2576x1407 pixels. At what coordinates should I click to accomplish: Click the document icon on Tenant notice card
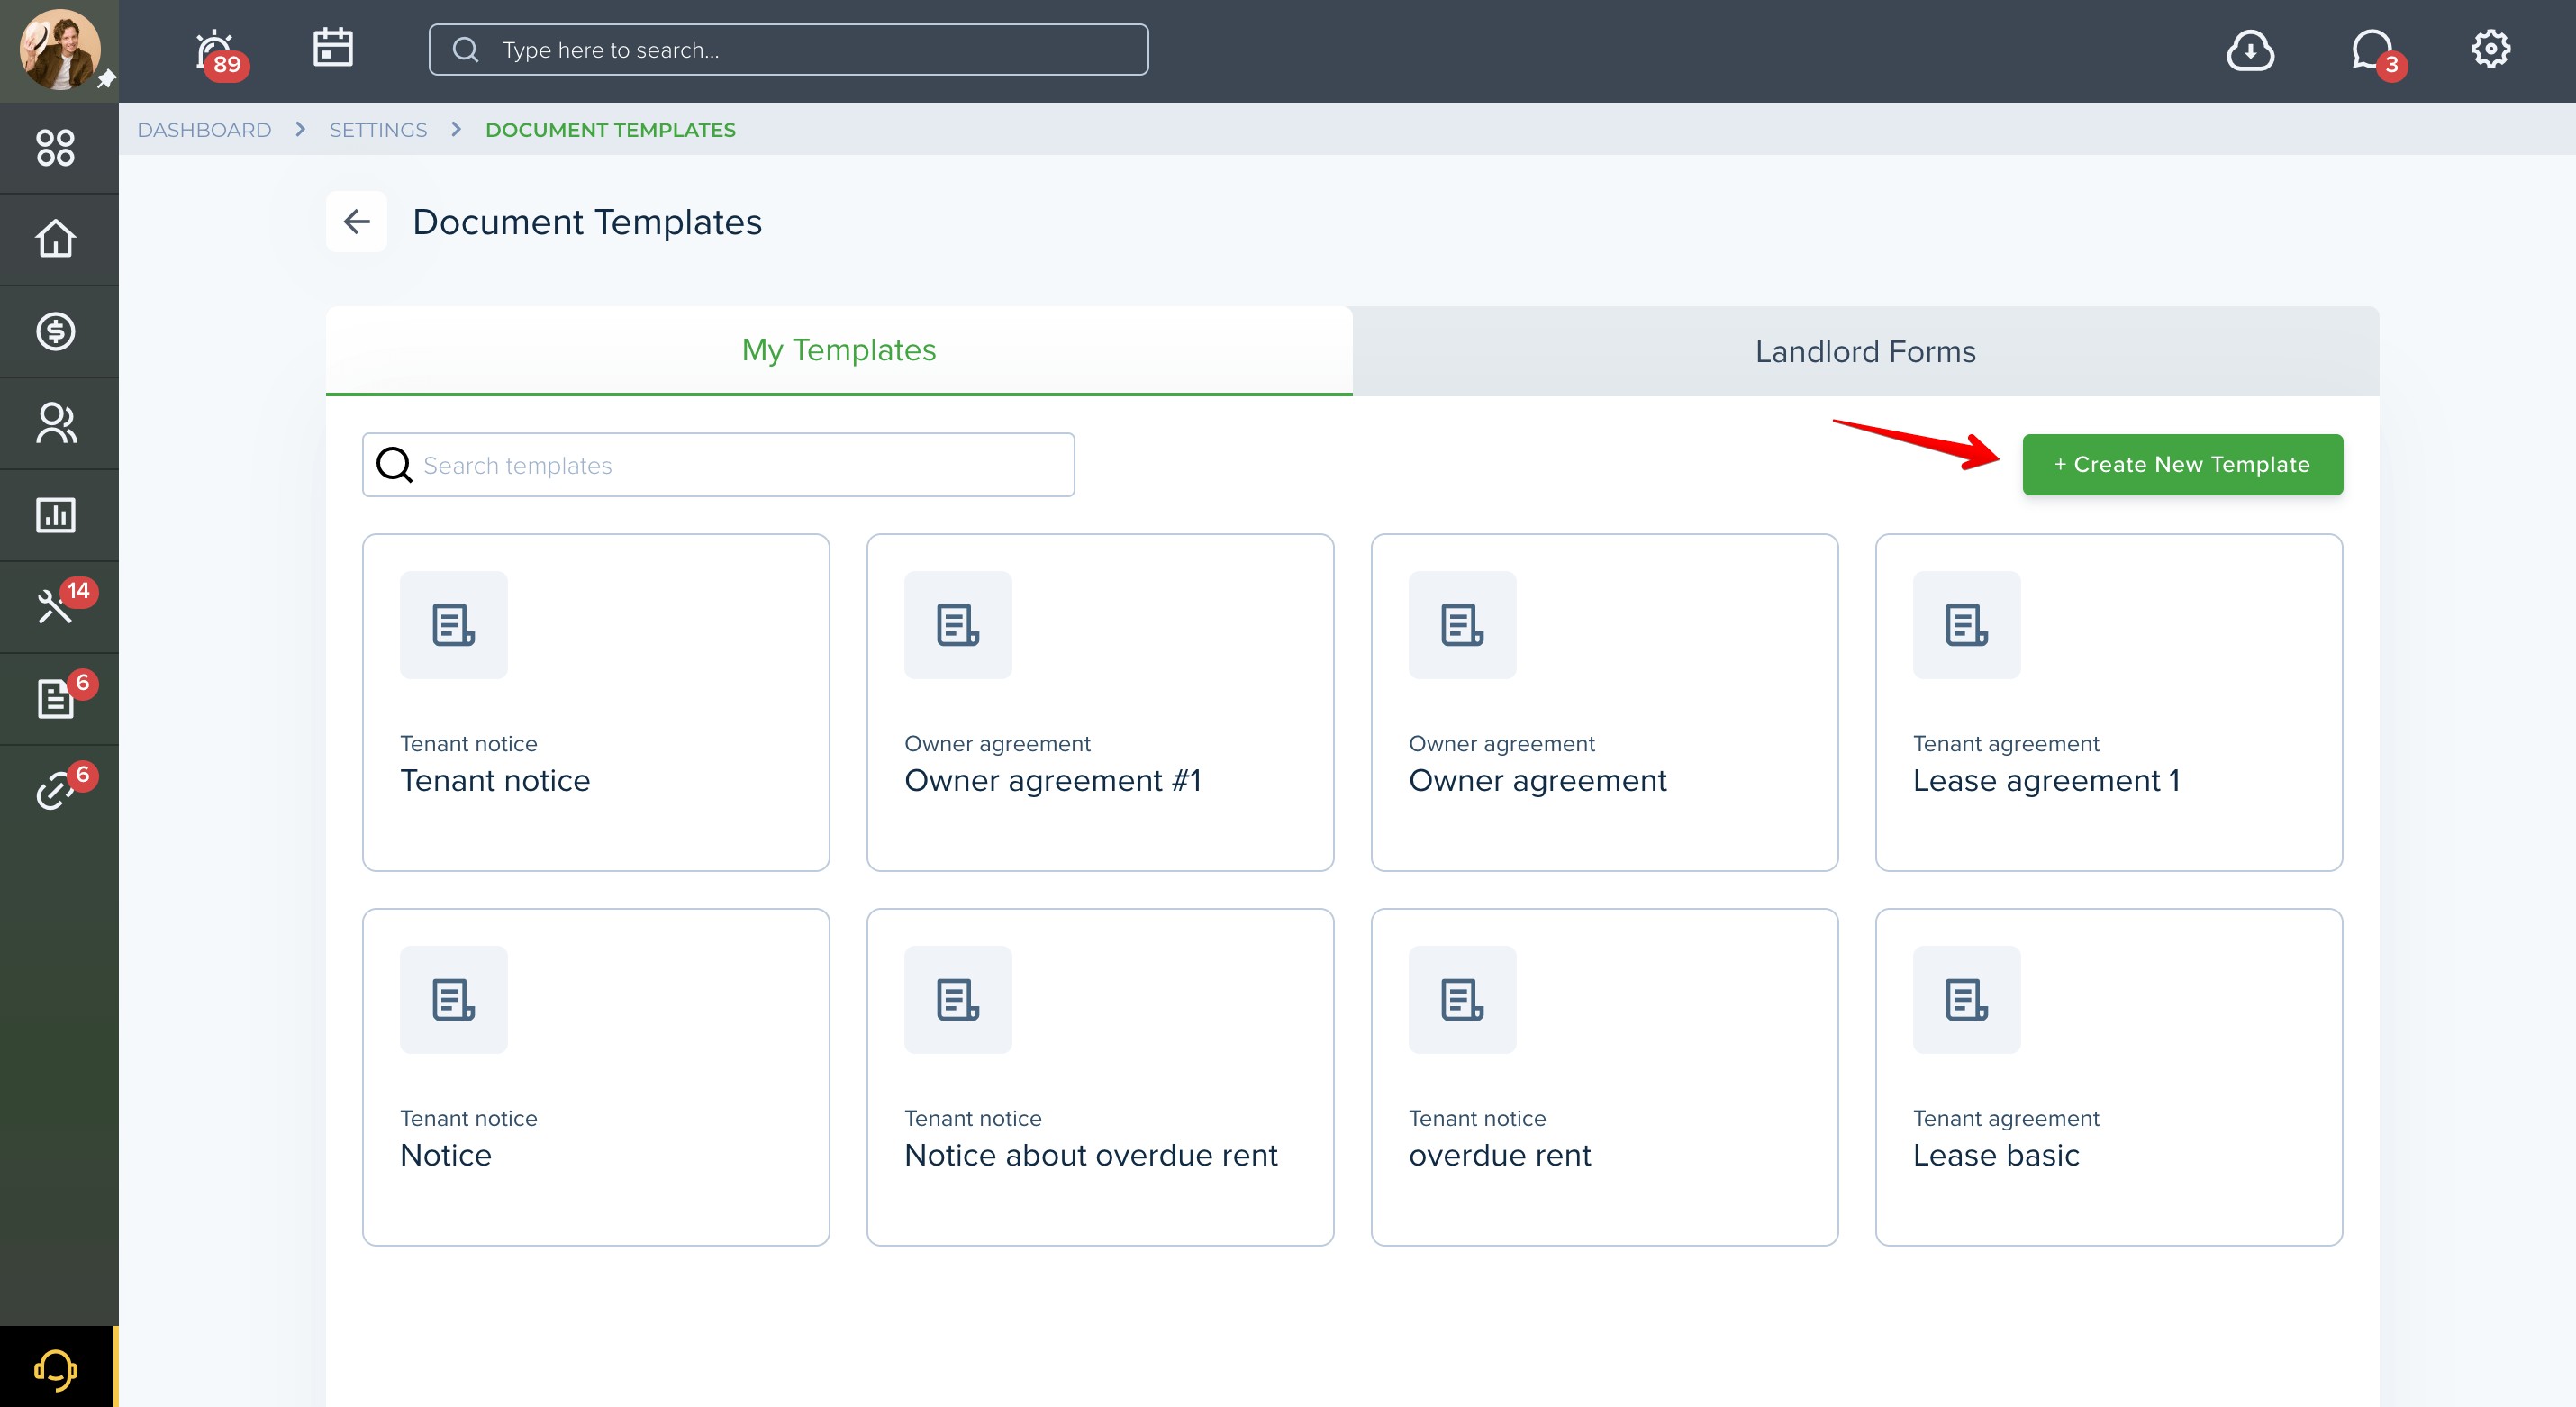point(454,625)
